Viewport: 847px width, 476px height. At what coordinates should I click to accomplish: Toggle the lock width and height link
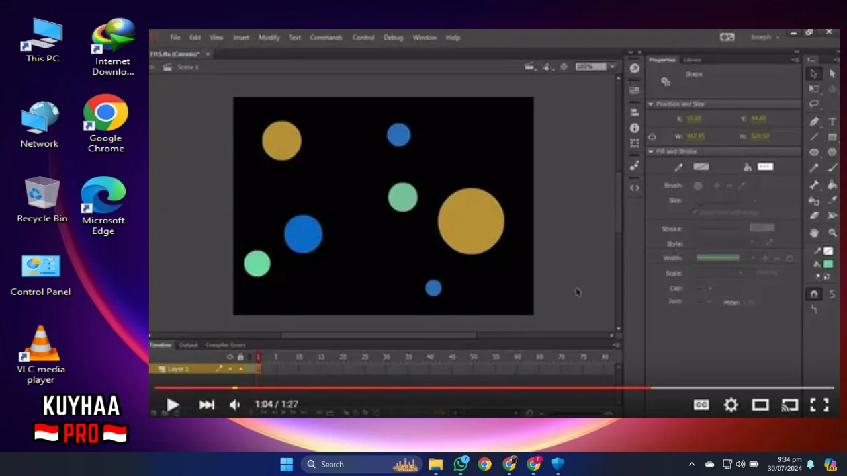(x=652, y=136)
